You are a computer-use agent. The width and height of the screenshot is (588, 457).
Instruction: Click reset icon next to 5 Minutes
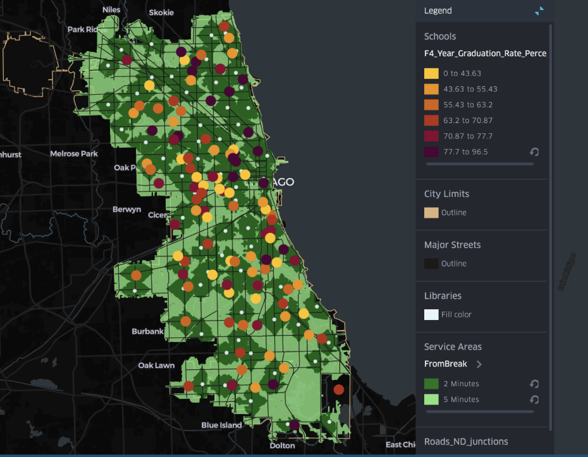click(534, 400)
